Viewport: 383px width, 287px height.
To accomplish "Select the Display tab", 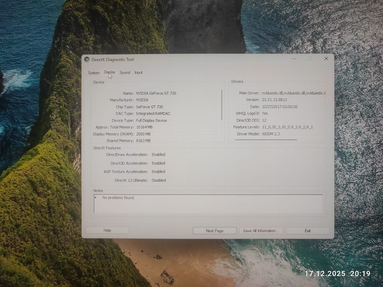I will click(x=110, y=72).
